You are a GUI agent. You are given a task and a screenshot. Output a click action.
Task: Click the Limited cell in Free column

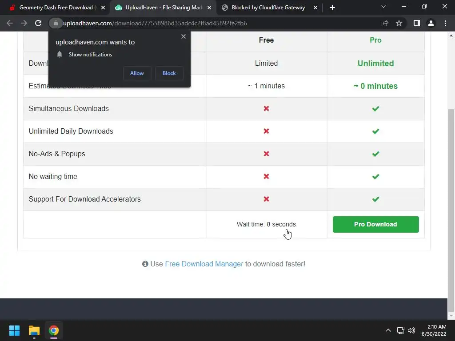coord(267,63)
